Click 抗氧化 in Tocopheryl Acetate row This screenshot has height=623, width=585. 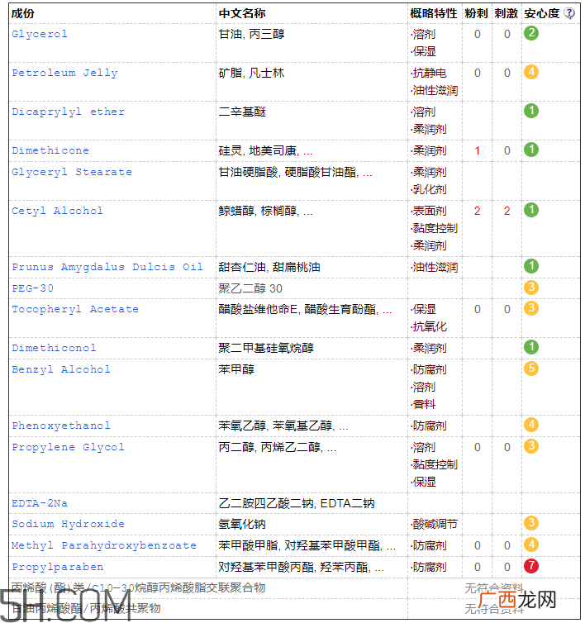(429, 326)
